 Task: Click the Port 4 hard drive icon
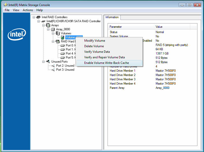coord(63,54)
